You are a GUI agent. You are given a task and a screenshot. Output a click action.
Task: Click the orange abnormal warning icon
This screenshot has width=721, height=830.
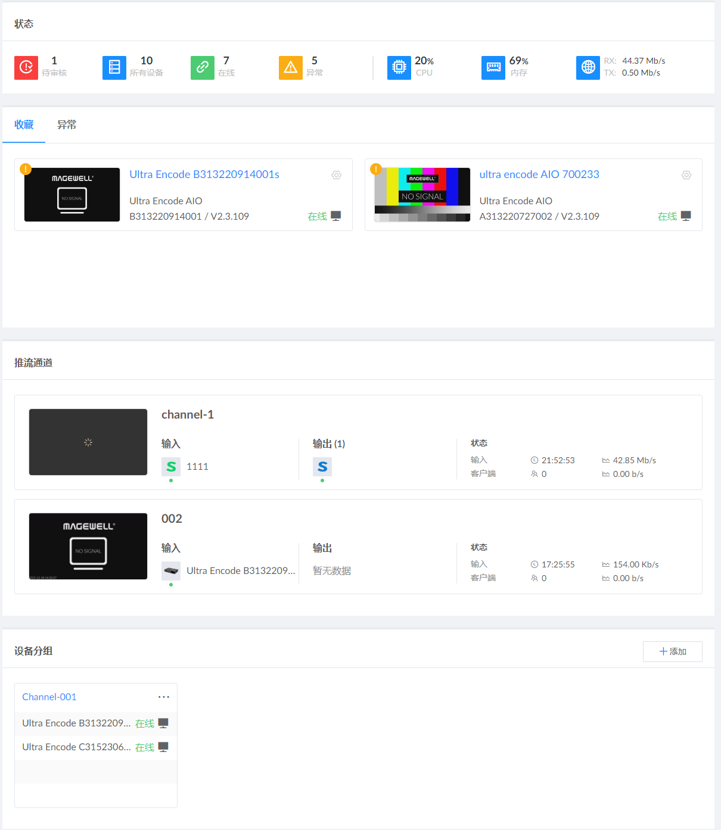291,67
